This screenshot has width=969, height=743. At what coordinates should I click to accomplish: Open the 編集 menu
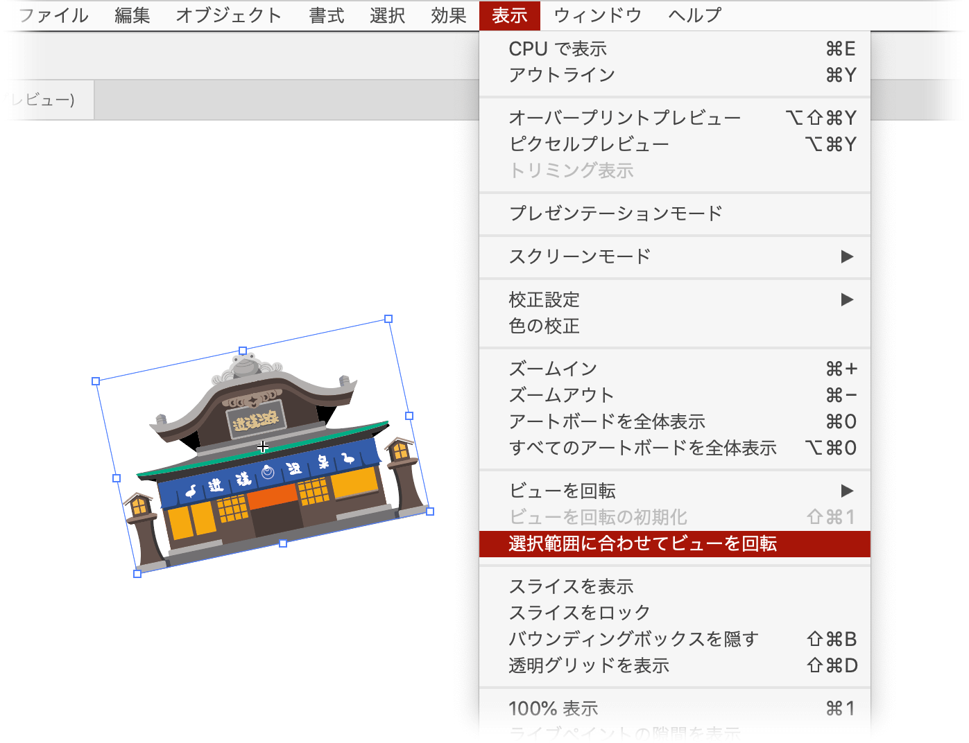pos(132,15)
